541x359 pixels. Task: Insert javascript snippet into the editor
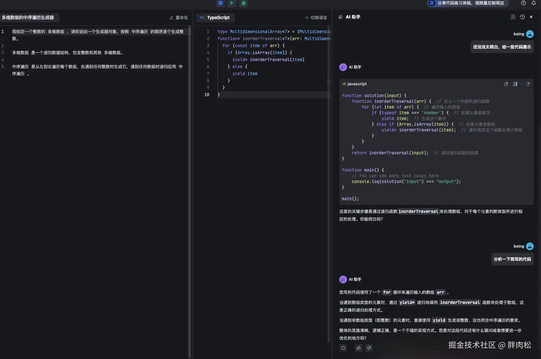pos(515,84)
